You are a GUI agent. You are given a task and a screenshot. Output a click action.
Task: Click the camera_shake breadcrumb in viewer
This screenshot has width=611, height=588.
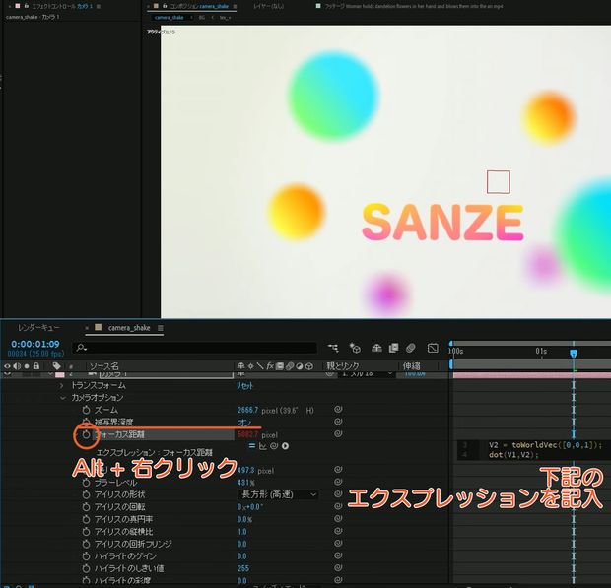point(169,18)
